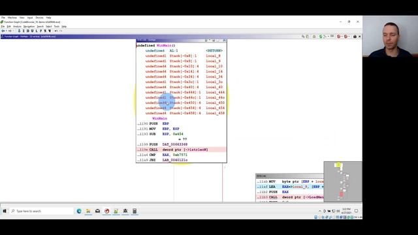Open Calculator from taskbar

click(135, 211)
